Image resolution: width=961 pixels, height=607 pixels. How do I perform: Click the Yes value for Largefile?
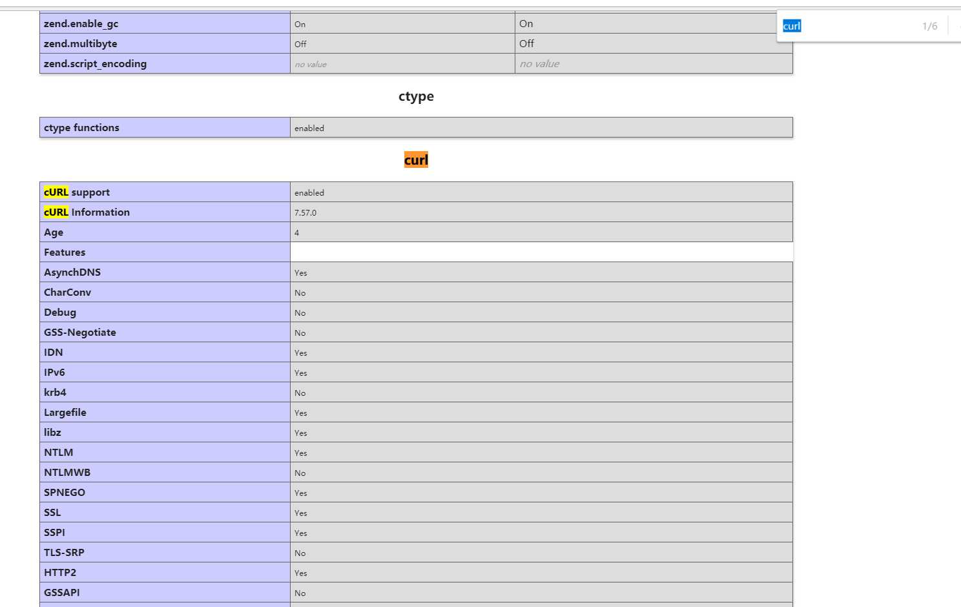click(301, 413)
